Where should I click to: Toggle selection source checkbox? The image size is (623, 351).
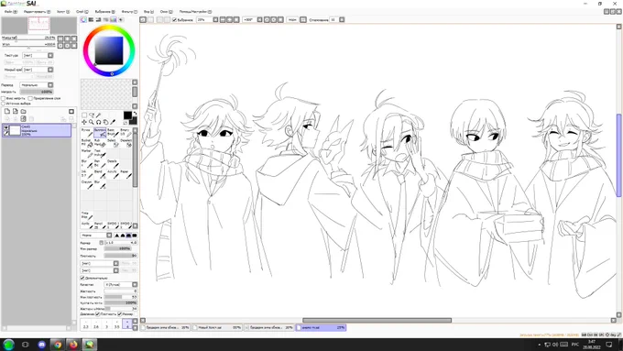[3, 104]
